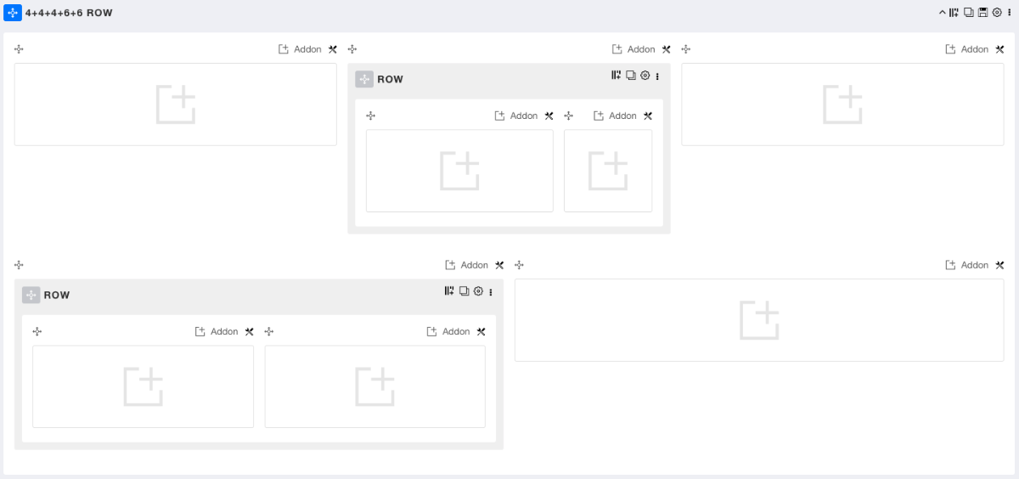Click add-columns icon of the lower nested ROW
The height and width of the screenshot is (479, 1019).
click(449, 291)
